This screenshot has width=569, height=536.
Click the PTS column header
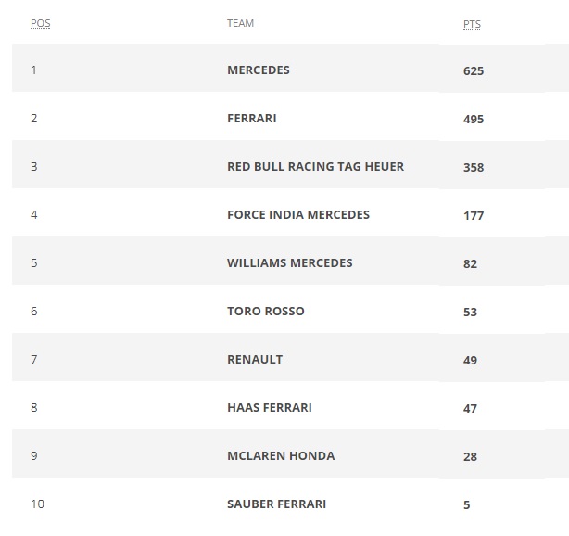pyautogui.click(x=472, y=24)
